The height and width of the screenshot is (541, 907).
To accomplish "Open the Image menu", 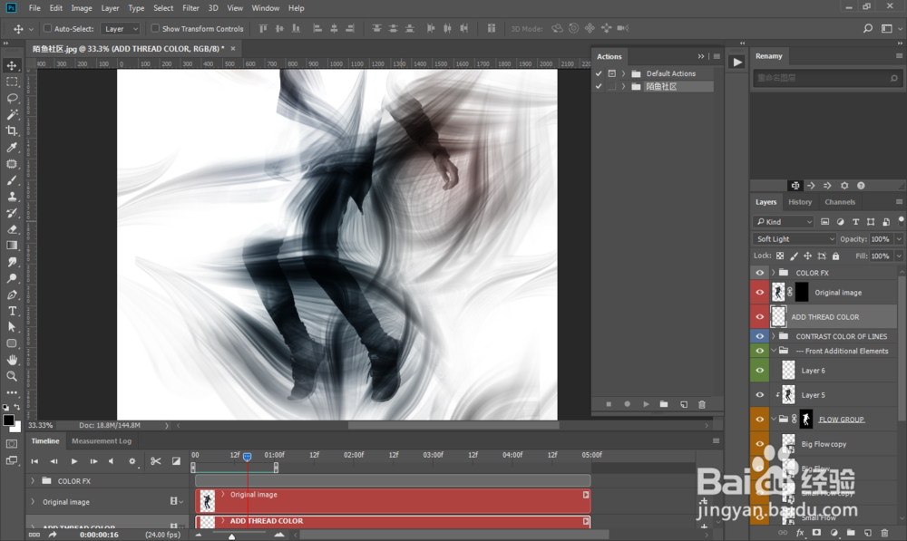I will point(82,8).
